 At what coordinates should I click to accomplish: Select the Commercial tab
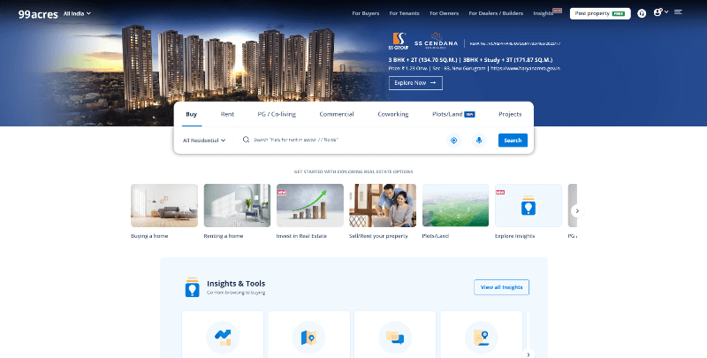tap(336, 114)
